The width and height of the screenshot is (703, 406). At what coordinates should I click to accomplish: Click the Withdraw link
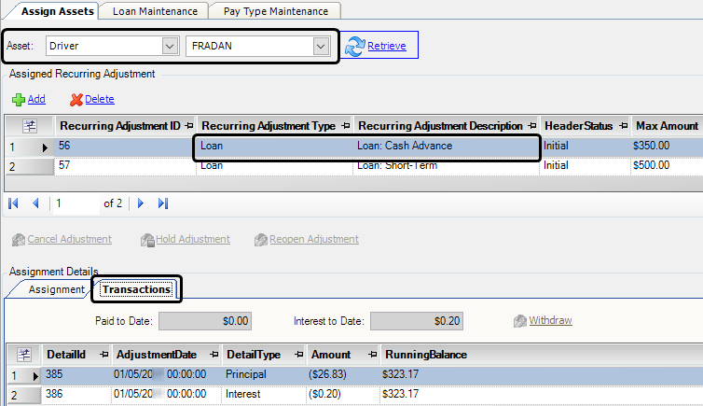point(551,320)
